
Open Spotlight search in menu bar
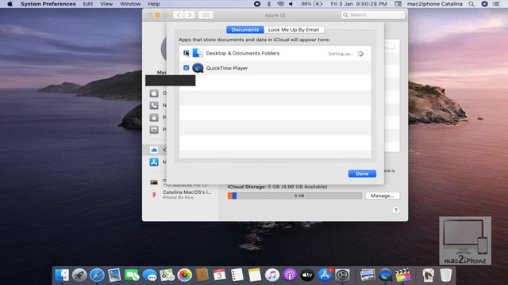(471, 4)
